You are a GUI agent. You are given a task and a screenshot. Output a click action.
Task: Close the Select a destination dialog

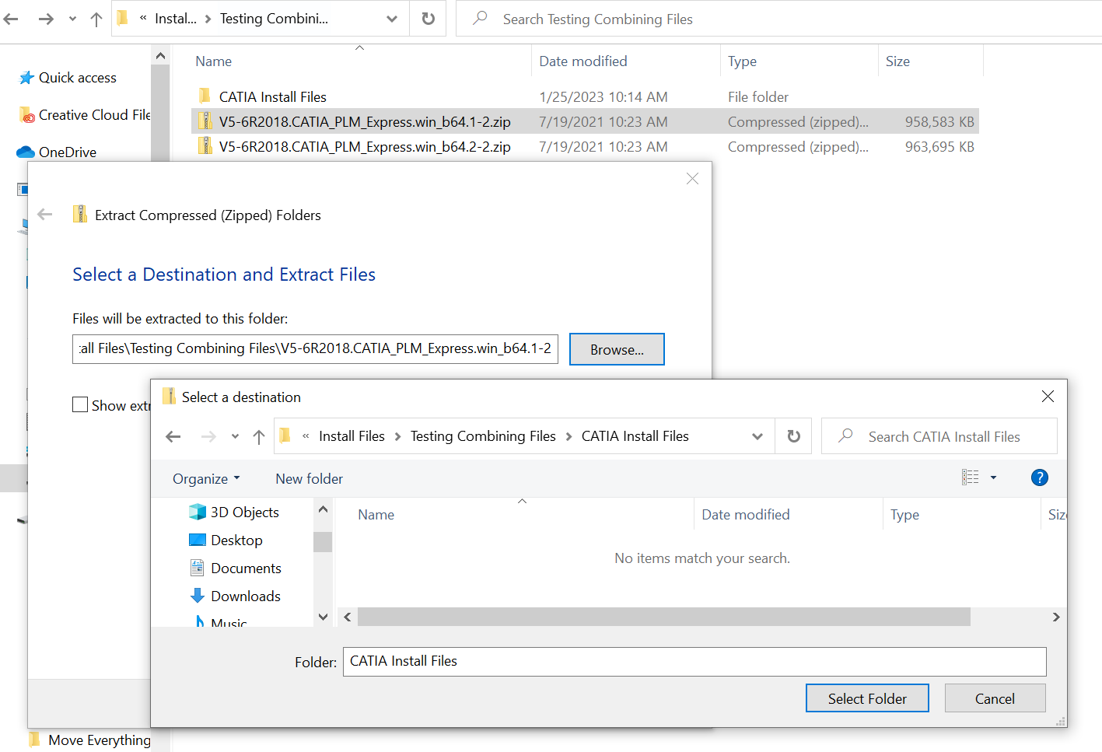tap(1048, 397)
